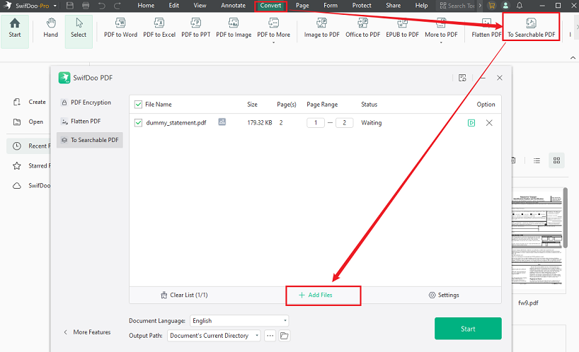Go back to More Features
Viewport: 579px width, 352px height.
(87, 332)
